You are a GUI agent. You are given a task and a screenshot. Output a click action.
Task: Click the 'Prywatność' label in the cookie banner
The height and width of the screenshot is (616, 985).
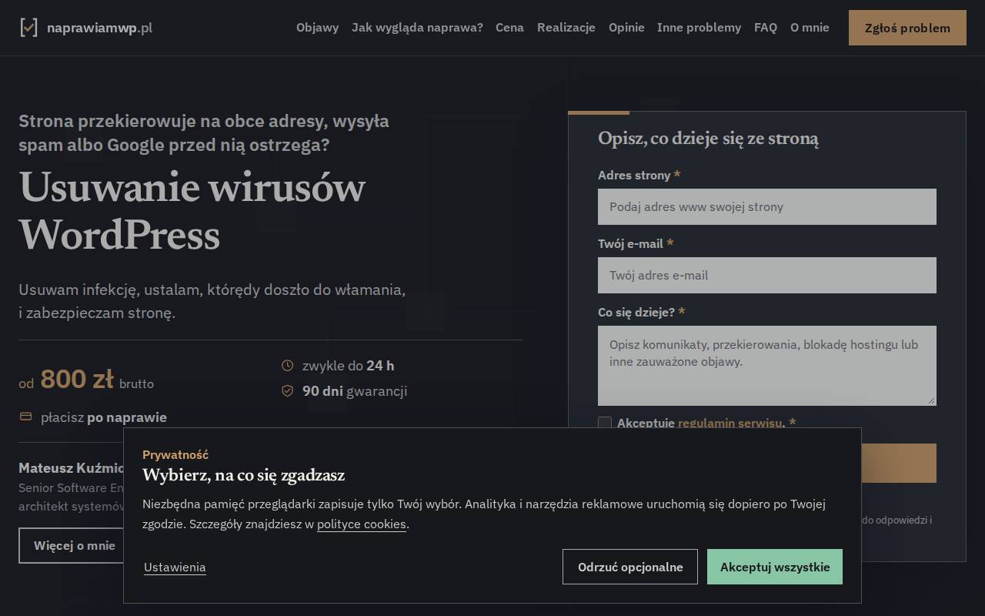click(175, 454)
